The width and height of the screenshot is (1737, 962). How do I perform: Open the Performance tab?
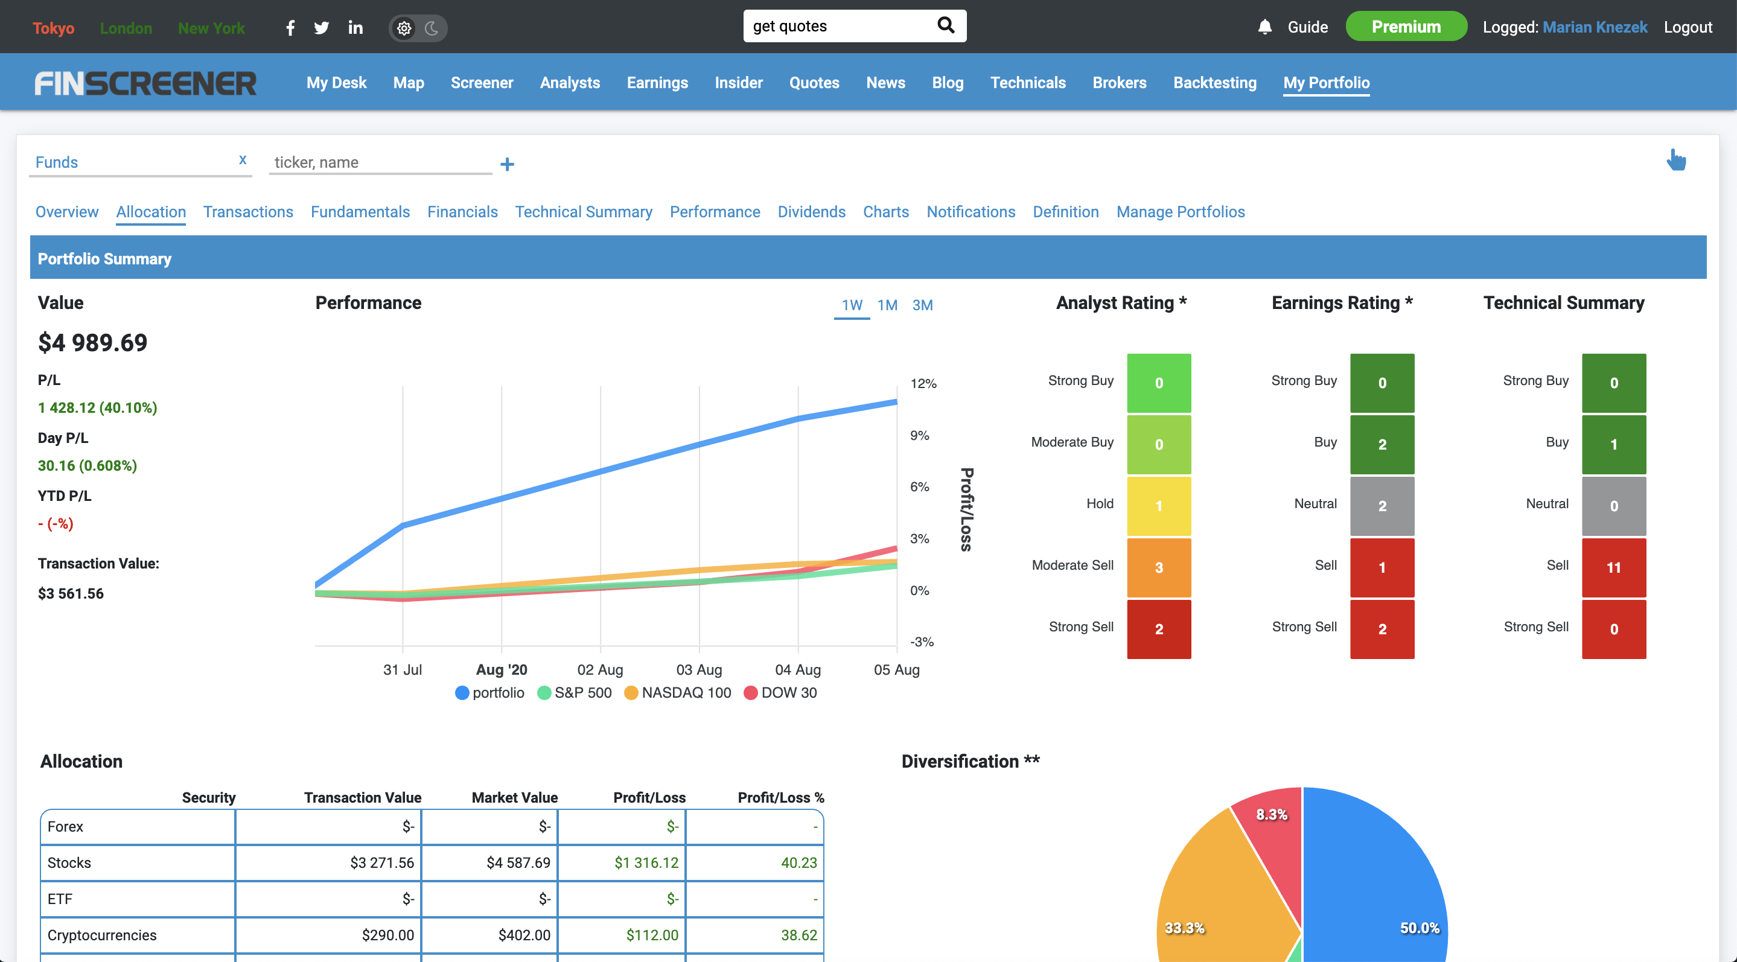(715, 212)
